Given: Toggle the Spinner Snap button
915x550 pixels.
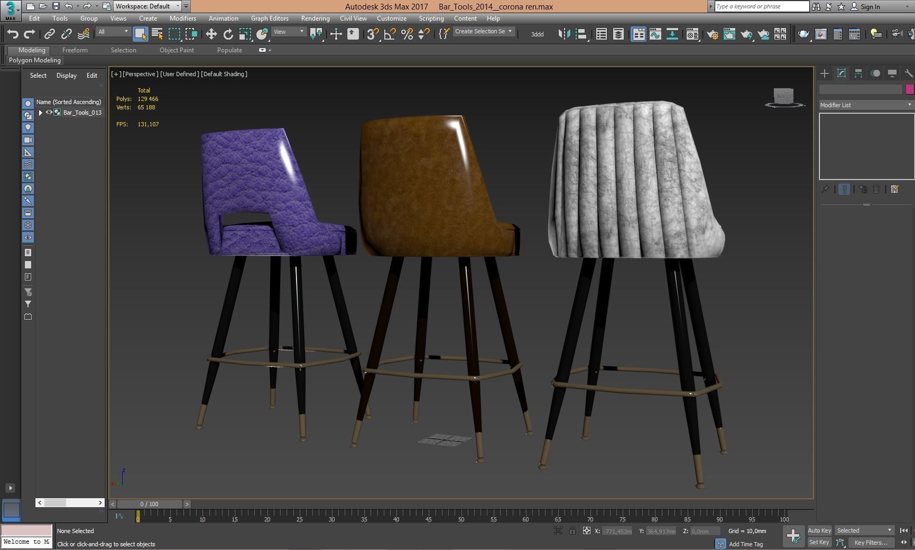Looking at the screenshot, I should pos(423,34).
